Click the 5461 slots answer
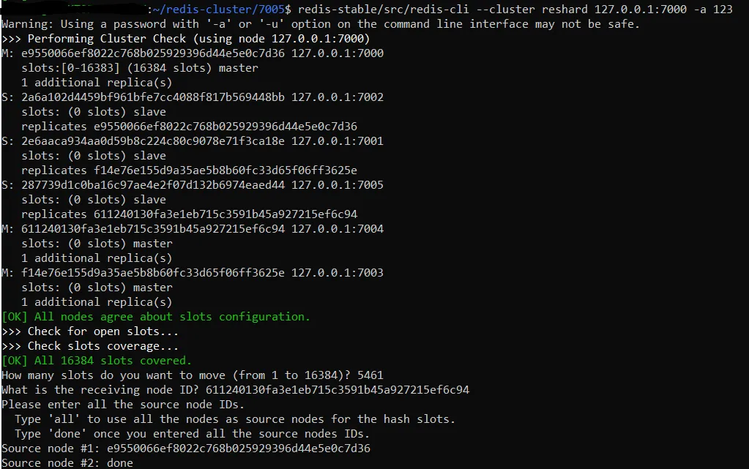Image resolution: width=749 pixels, height=469 pixels. coord(370,375)
